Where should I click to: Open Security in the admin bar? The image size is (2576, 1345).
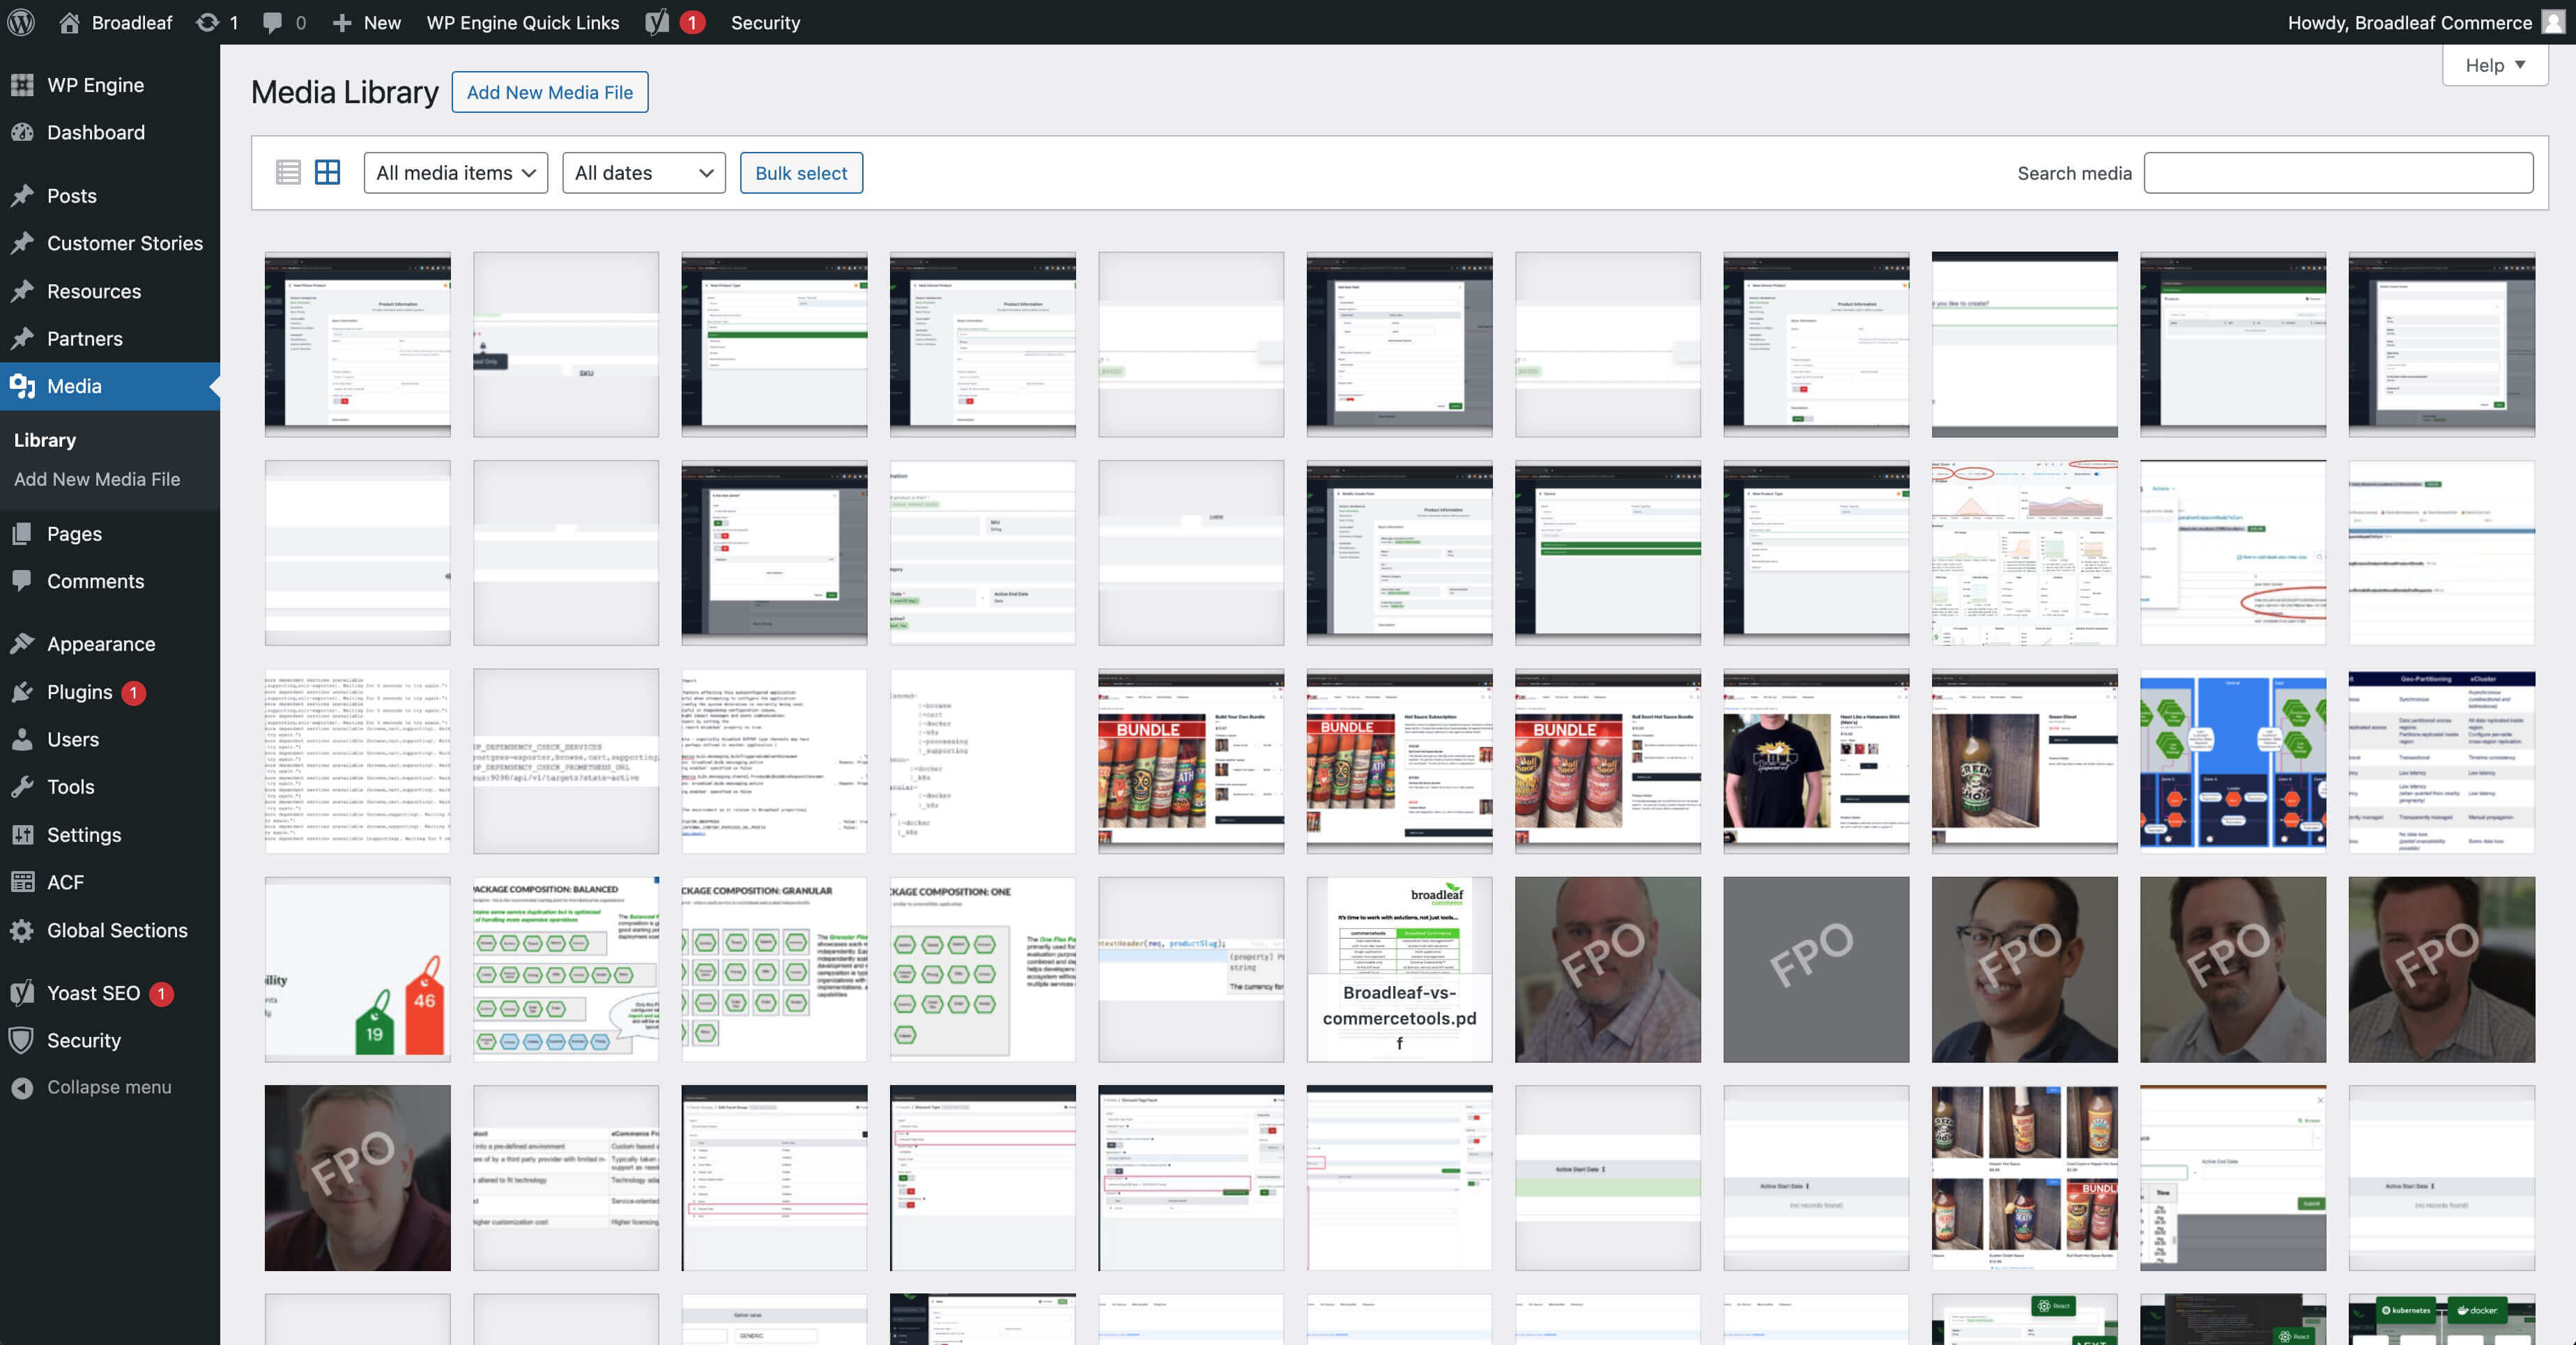765,22
